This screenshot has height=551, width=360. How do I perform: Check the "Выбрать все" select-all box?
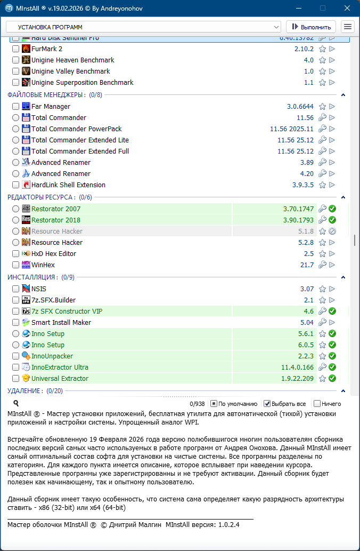(268, 404)
